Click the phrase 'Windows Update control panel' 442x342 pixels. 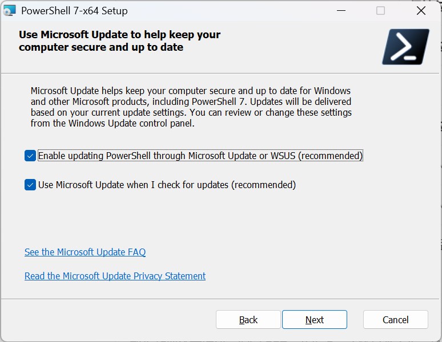point(131,123)
